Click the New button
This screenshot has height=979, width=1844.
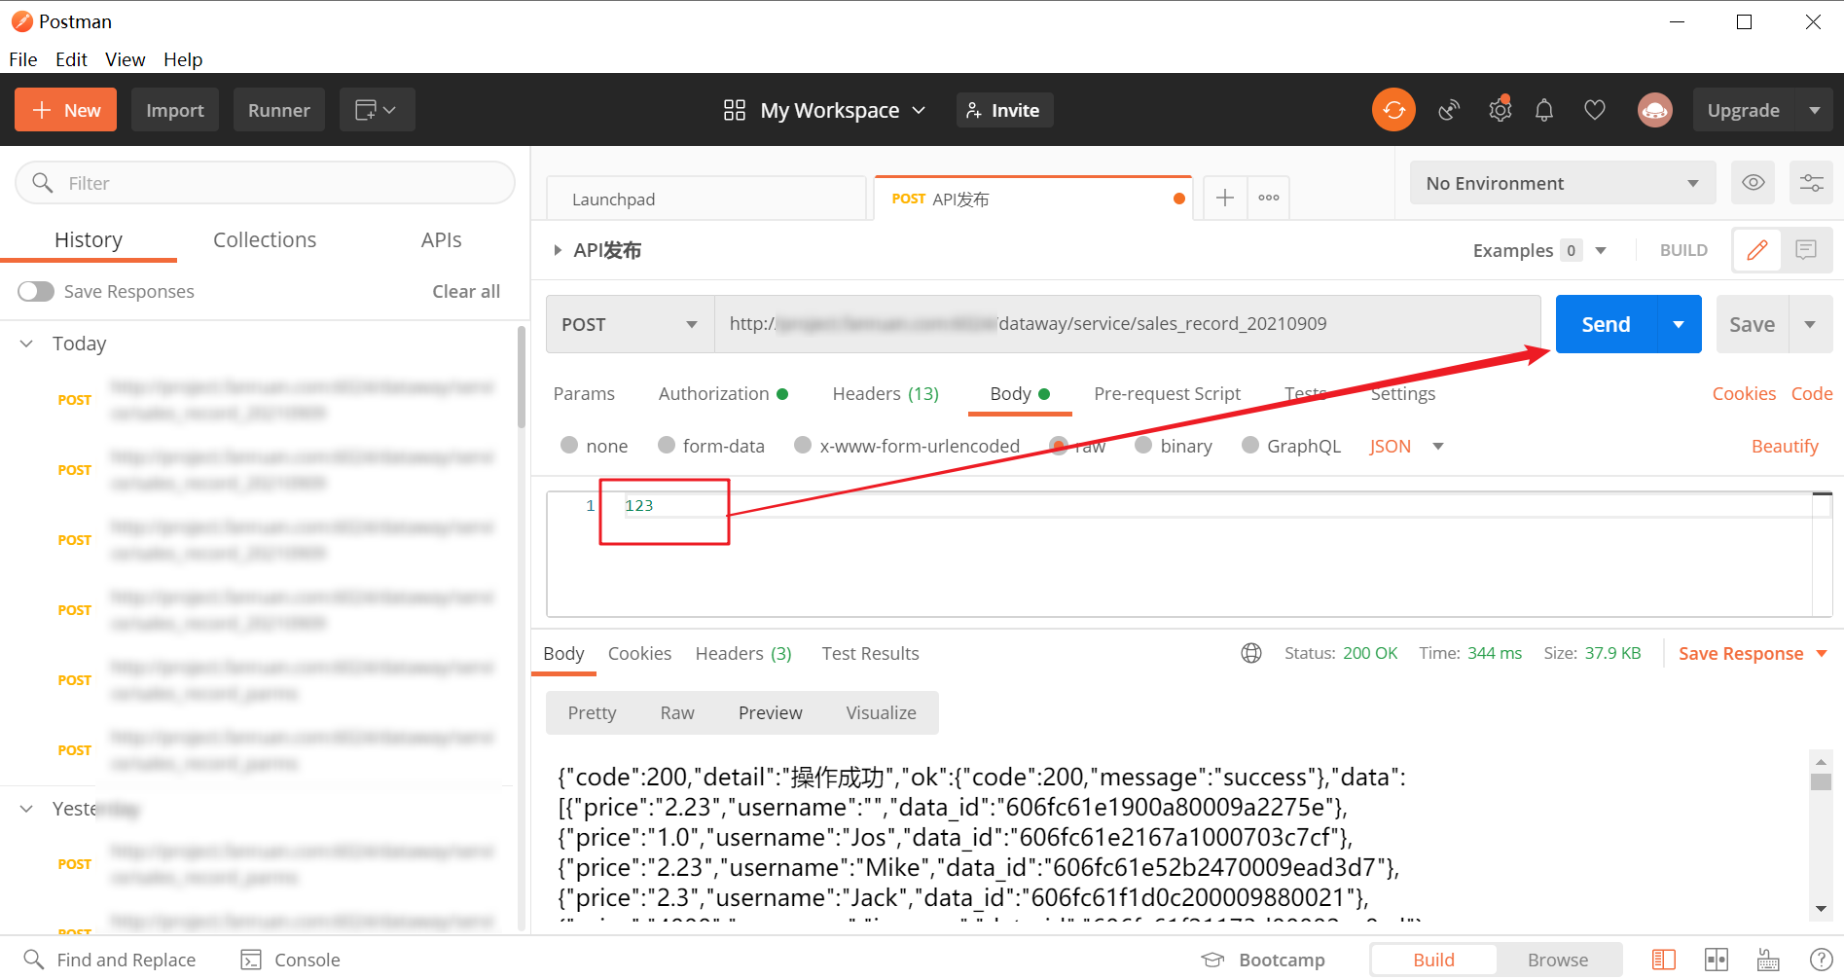point(65,110)
